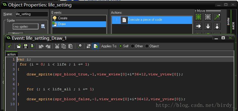Select the Create event

pos(79,18)
